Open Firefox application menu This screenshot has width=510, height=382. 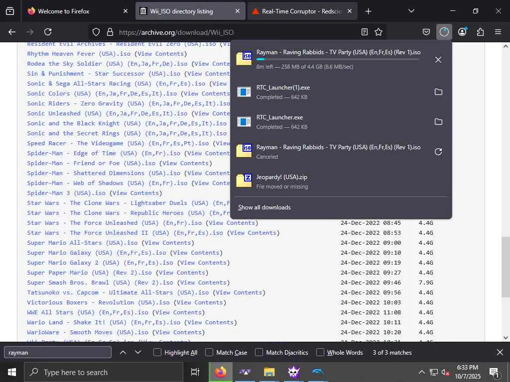498,32
